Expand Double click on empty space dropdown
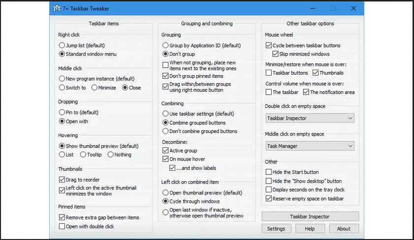The height and width of the screenshot is (240, 414). point(310,118)
